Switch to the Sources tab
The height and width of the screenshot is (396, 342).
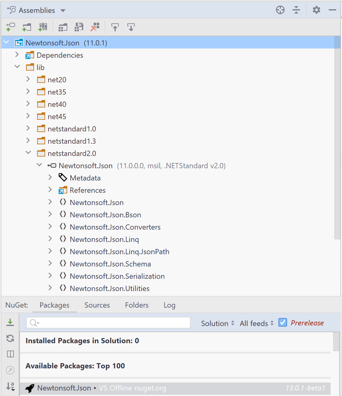tap(97, 305)
